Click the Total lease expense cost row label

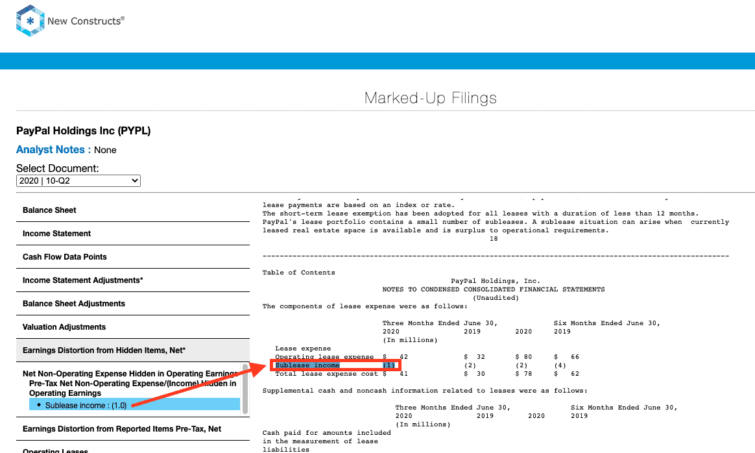326,374
